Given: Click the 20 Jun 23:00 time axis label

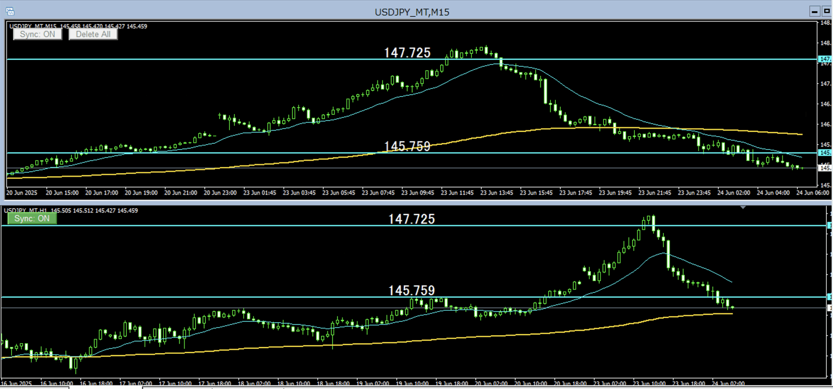Looking at the screenshot, I should tap(220, 193).
